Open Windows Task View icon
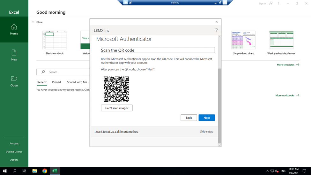This screenshot has width=311, height=175. [x=24, y=171]
